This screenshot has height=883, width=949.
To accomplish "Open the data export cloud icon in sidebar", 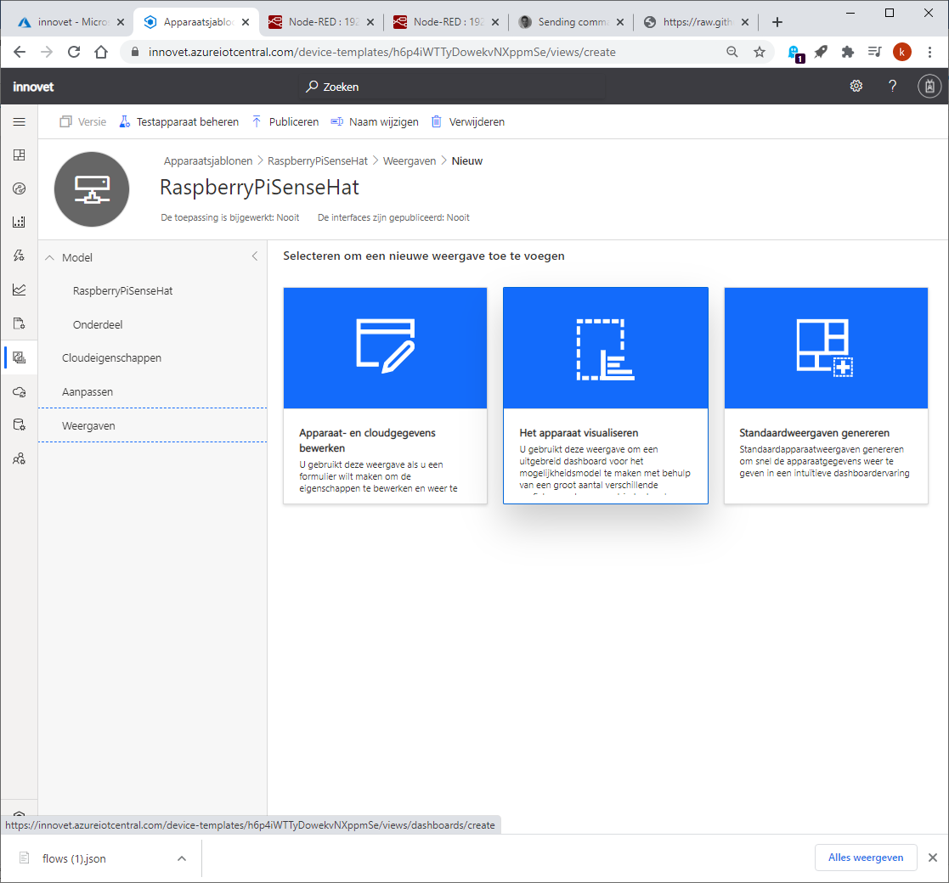I will (x=19, y=392).
